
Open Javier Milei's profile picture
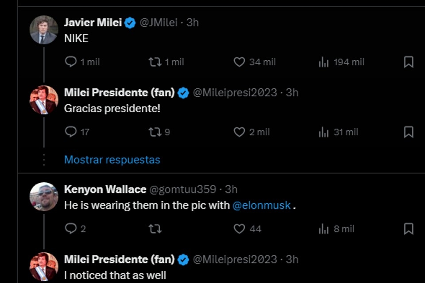[x=44, y=30]
